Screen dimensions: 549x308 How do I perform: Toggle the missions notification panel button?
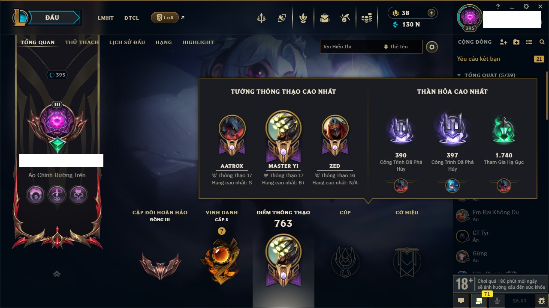pyautogui.click(x=479, y=301)
